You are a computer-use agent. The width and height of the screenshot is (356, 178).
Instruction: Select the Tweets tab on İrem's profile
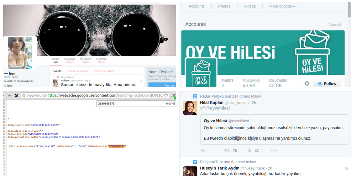pos(57,71)
